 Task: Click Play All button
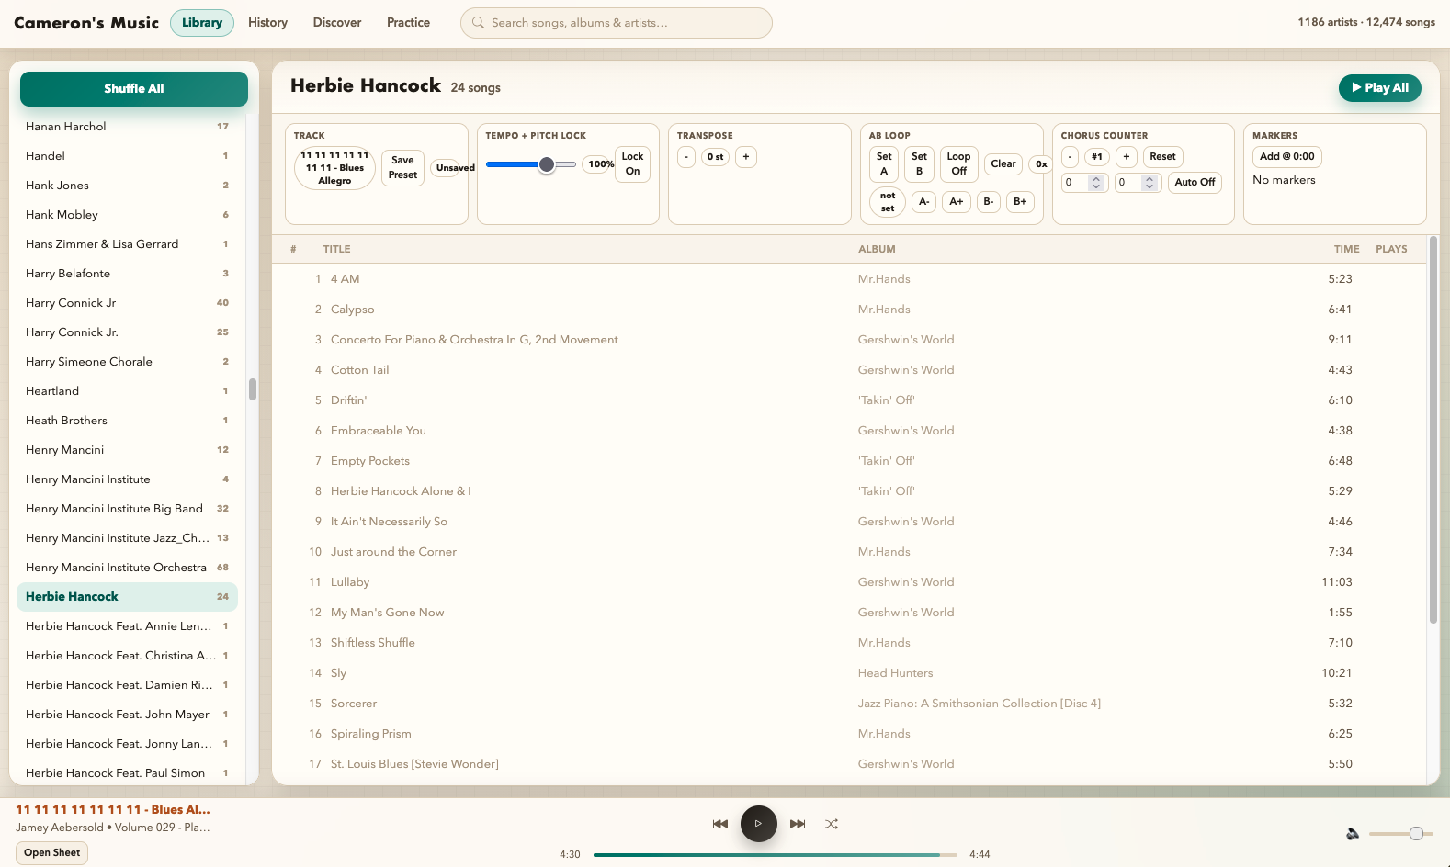[1380, 88]
